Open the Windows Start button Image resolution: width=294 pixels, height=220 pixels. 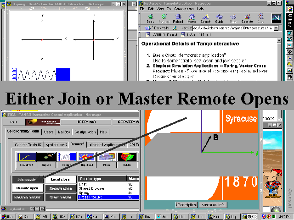point(8,217)
